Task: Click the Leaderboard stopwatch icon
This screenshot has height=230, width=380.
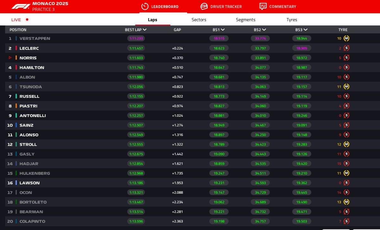Action: click(x=145, y=7)
